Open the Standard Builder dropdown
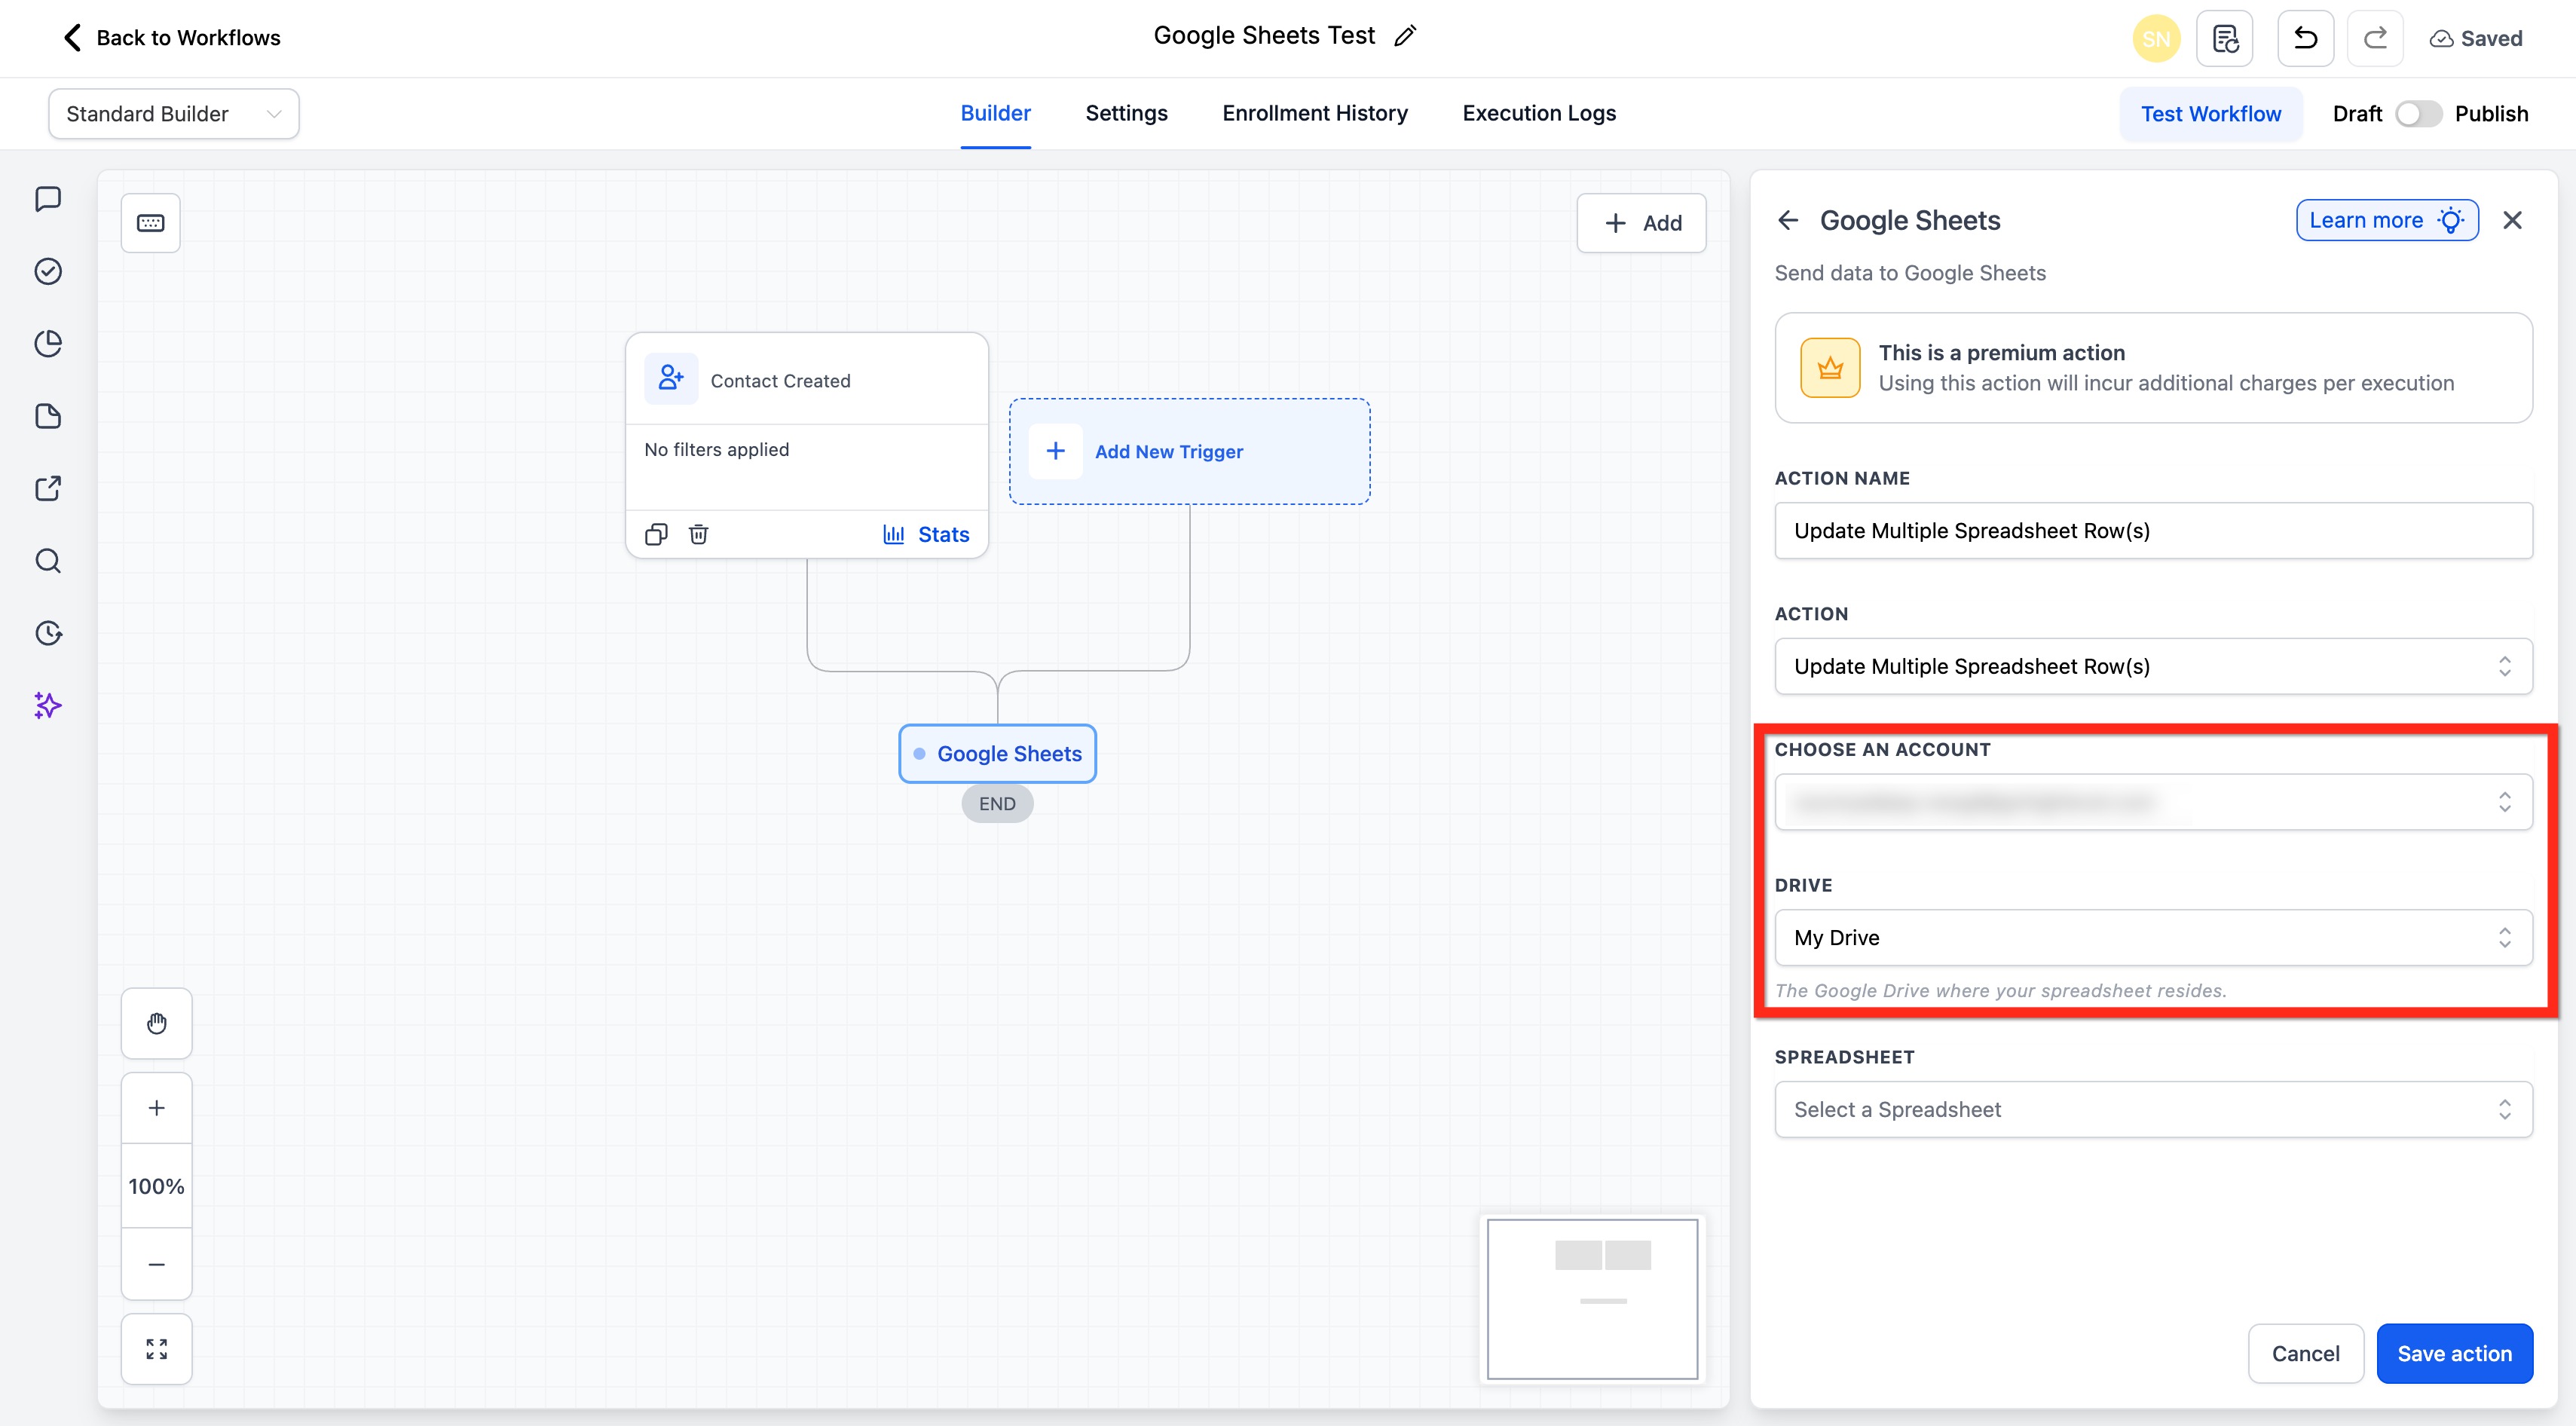The width and height of the screenshot is (2576, 1426). (x=174, y=114)
